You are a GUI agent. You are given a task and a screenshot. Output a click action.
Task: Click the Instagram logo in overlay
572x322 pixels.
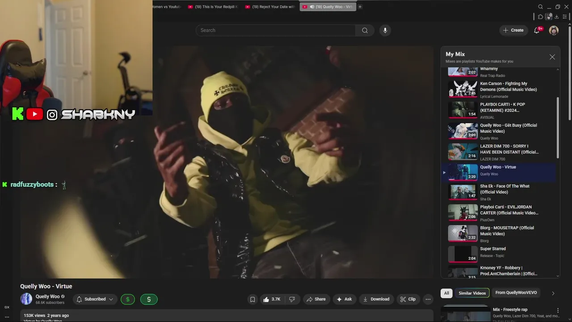(52, 115)
